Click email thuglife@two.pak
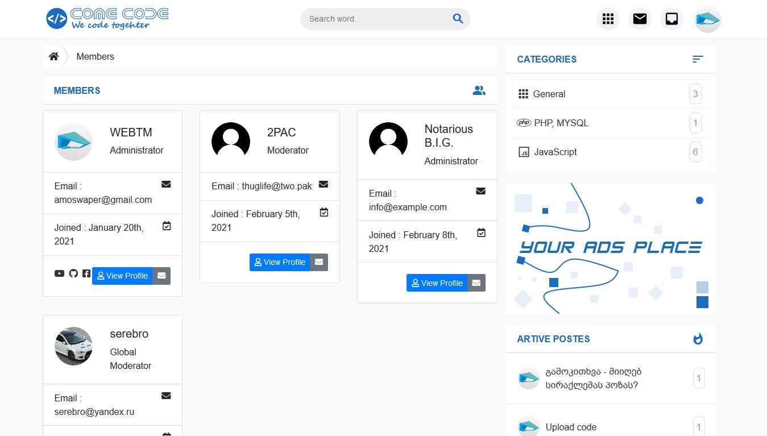 point(277,186)
